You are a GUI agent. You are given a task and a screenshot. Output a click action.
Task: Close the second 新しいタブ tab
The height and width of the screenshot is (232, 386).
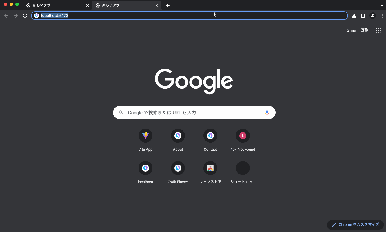(x=157, y=5)
